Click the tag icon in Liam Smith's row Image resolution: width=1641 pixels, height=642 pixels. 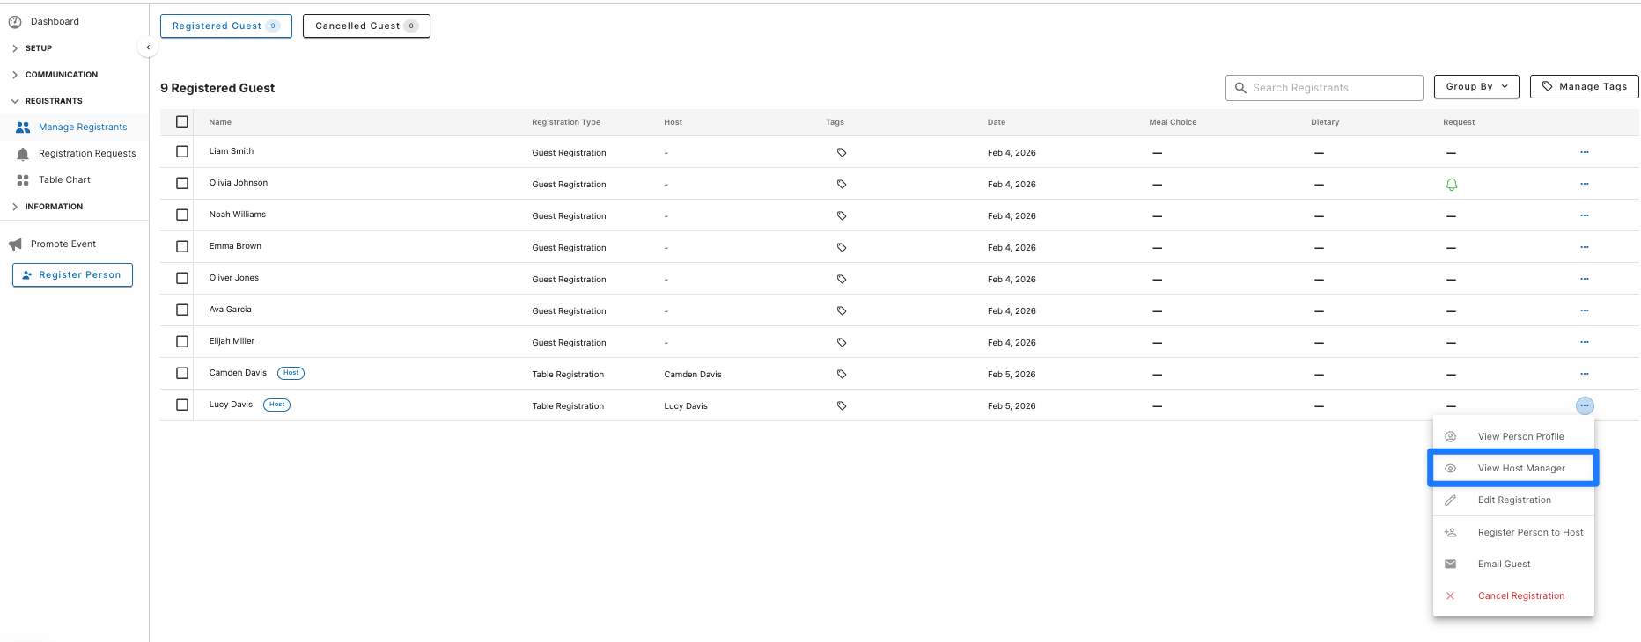point(842,152)
